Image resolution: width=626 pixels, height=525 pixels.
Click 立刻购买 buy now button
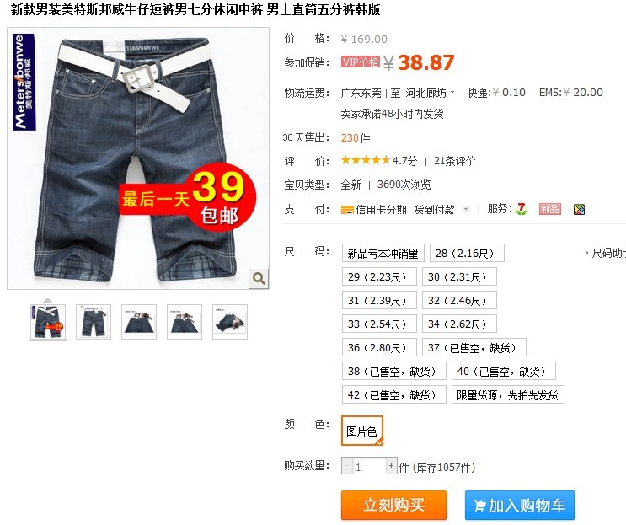pyautogui.click(x=393, y=505)
